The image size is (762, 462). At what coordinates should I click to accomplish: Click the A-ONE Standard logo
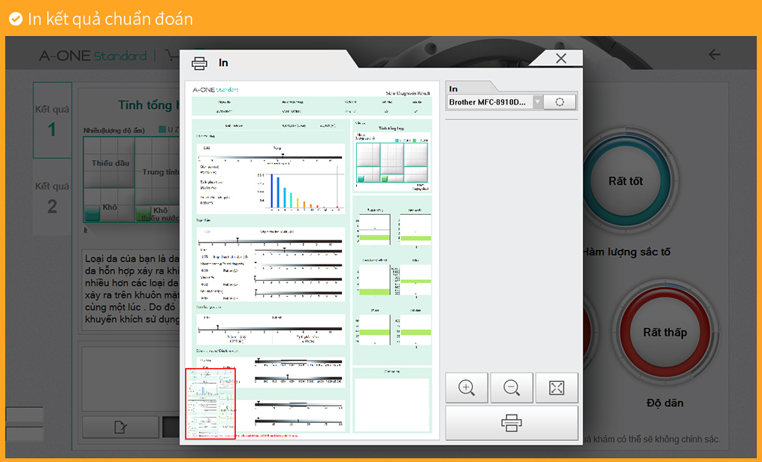(93, 56)
